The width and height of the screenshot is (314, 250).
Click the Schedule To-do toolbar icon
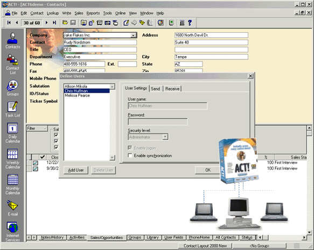[115, 23]
